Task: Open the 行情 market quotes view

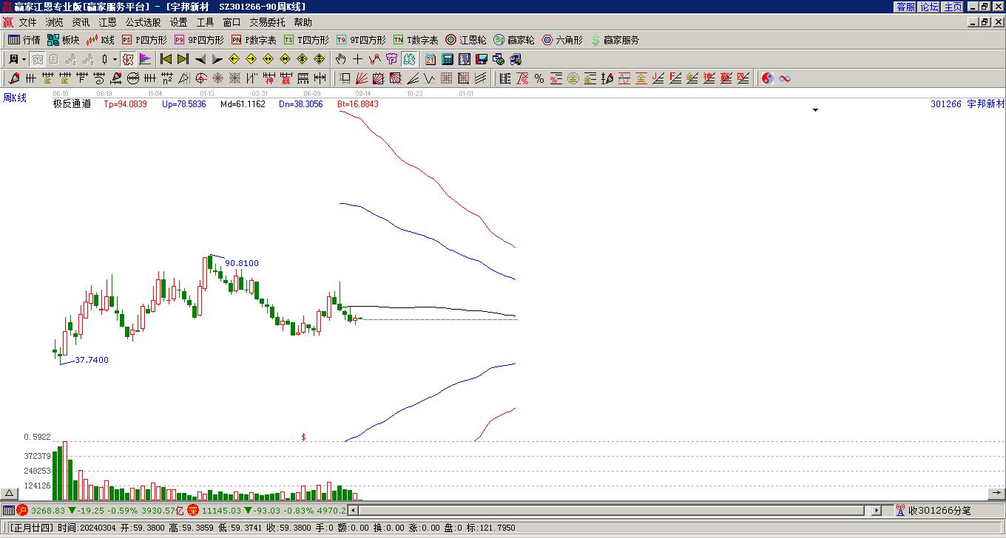Action: tap(24, 40)
